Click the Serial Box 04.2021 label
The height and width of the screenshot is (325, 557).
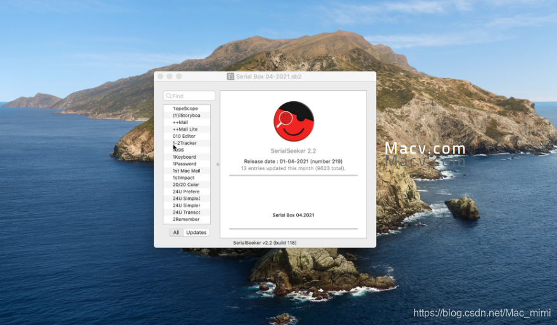294,215
